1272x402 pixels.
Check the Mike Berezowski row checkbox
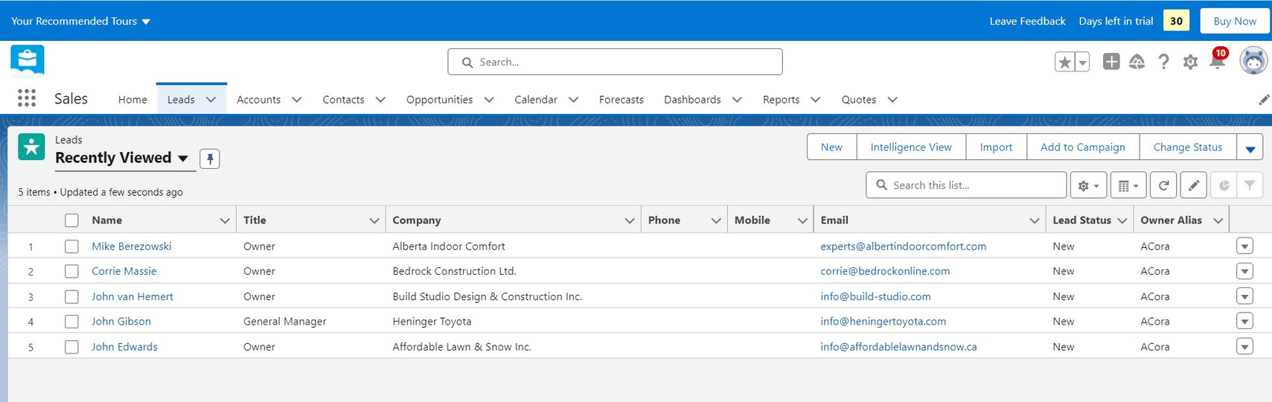[71, 246]
